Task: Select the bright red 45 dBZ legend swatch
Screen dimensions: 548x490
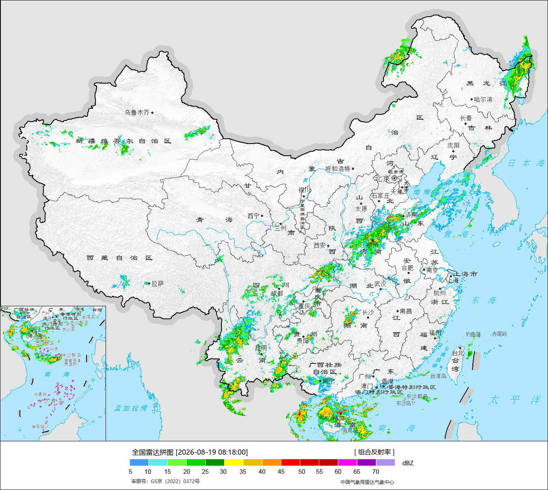Action: pos(291,462)
